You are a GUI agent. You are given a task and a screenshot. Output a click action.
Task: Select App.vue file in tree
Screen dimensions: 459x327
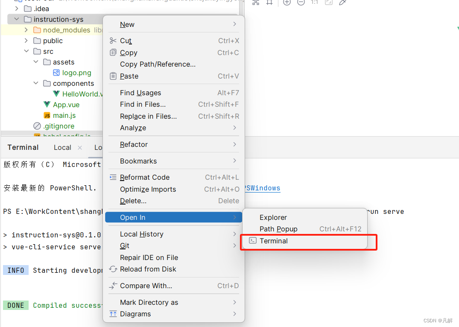[x=66, y=105]
